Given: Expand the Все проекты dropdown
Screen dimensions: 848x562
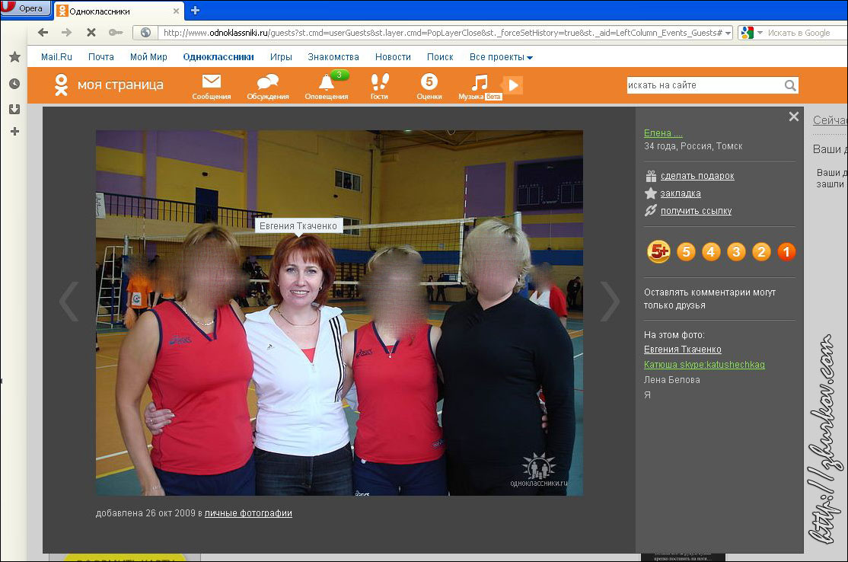Looking at the screenshot, I should 501,57.
